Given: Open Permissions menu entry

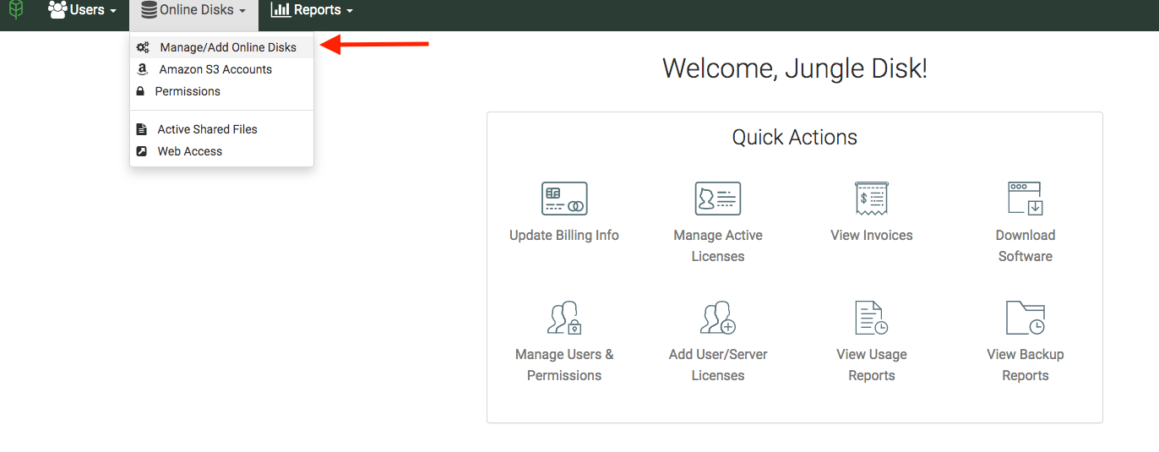Looking at the screenshot, I should [221, 91].
